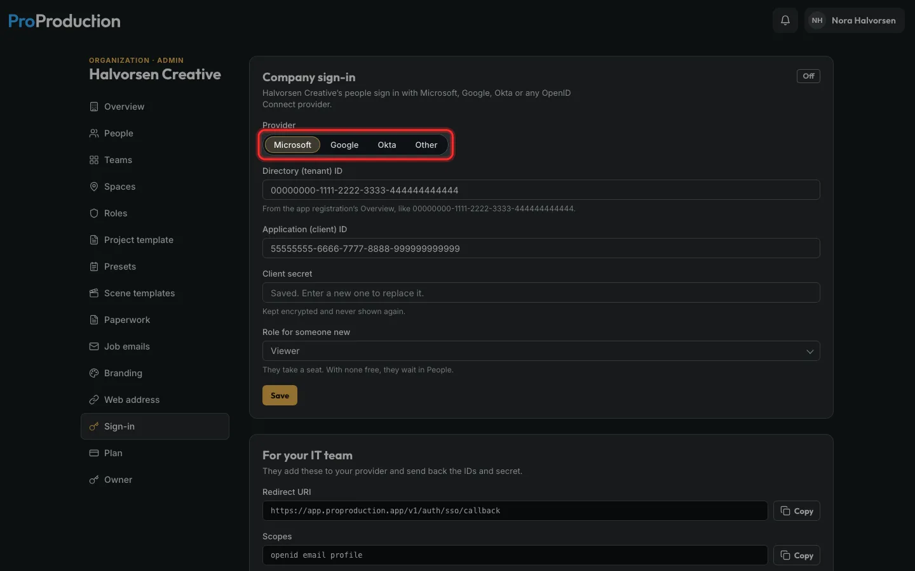Open the Branding settings page
The width and height of the screenshot is (915, 571).
click(155, 373)
